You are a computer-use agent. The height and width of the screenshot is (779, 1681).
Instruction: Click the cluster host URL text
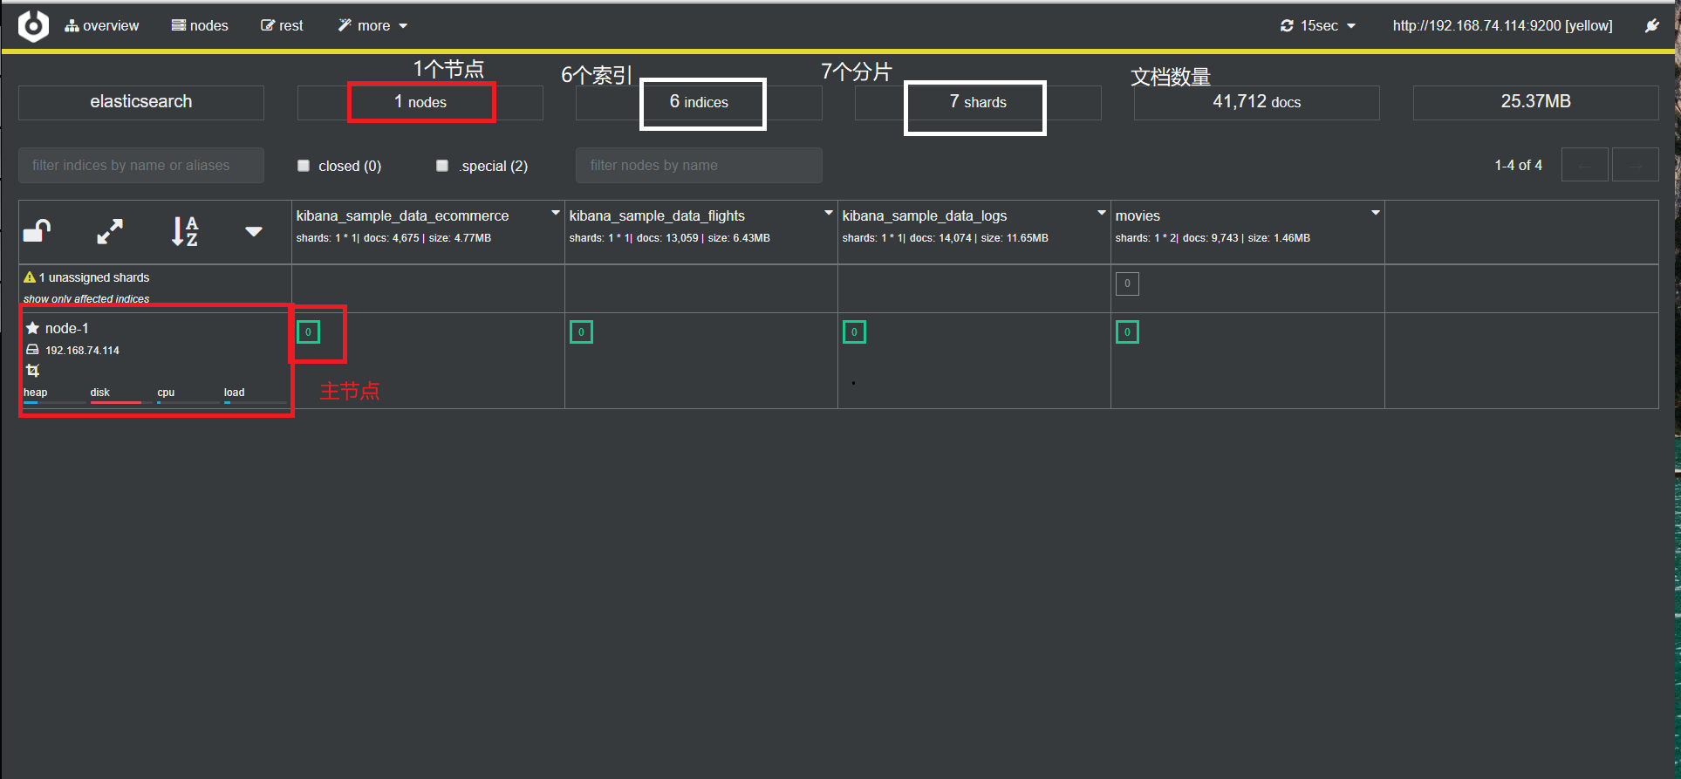pyautogui.click(x=1502, y=26)
